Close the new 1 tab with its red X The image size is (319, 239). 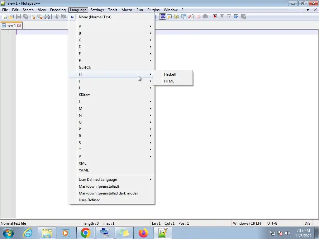coord(19,26)
